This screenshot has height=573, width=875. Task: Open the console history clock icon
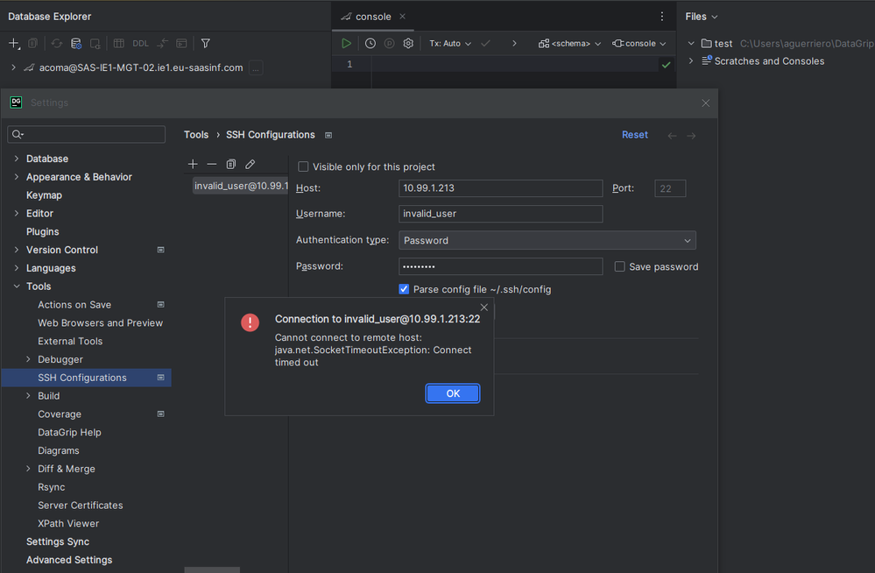coord(370,43)
